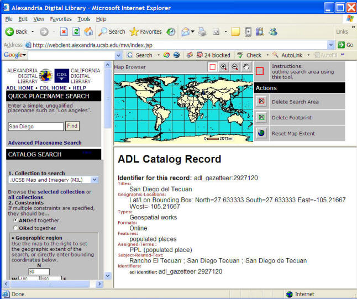This screenshot has height=299, width=357.
Task: Open the View menu
Action: click(39, 19)
